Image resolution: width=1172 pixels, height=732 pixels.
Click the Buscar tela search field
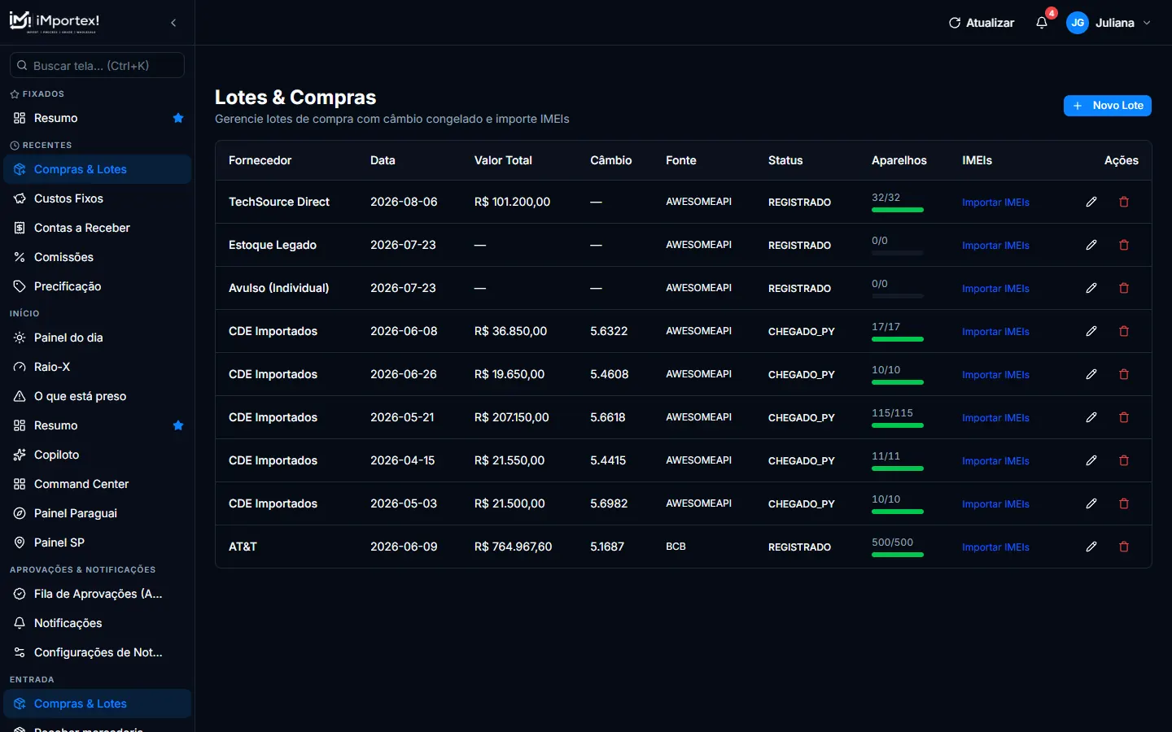tap(97, 65)
